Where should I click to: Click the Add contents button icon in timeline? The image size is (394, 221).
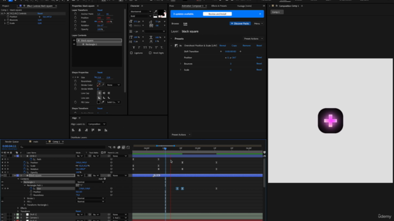[105, 179]
